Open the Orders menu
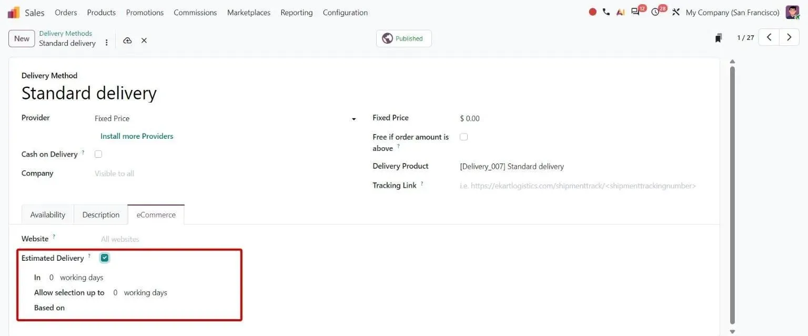This screenshot has height=336, width=808. 66,12
